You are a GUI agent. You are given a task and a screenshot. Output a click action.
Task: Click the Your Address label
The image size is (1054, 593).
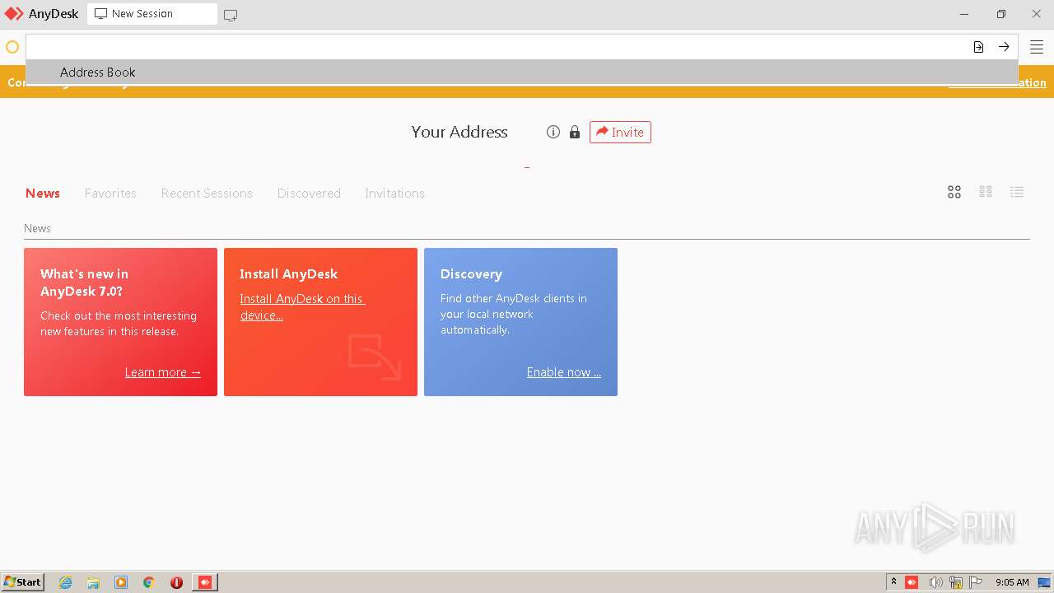(x=459, y=132)
